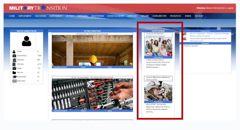Open Account Sales Representative Pacific Office link
Viewport: 240px width, 130px height.
tap(208, 40)
